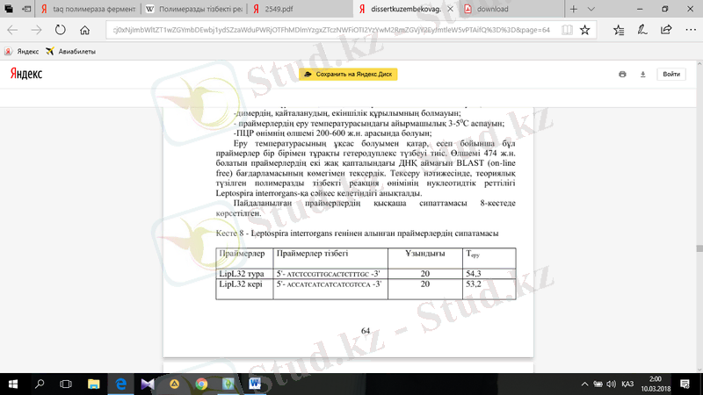
Task: Expand the tab preview chevron
Action: coord(591,9)
